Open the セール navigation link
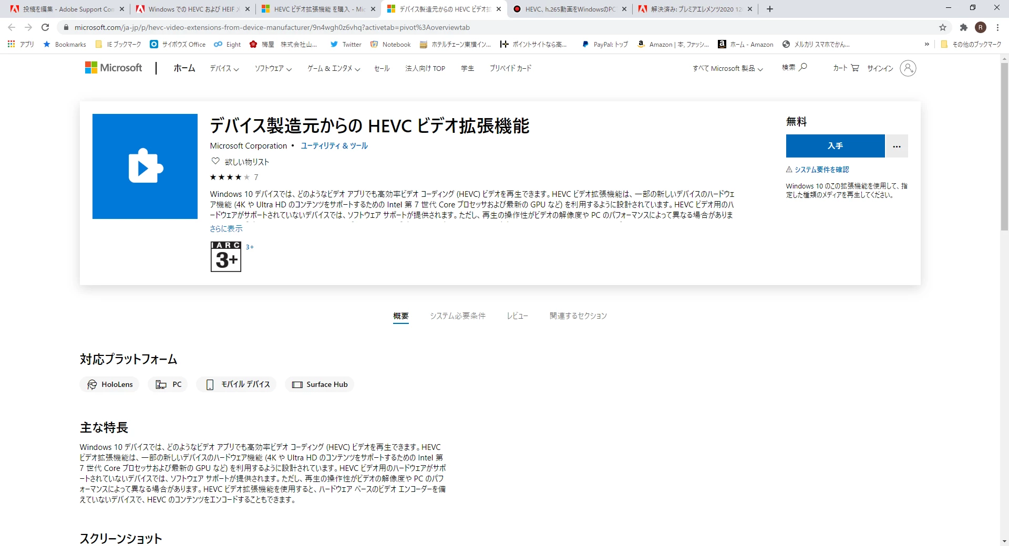Screen dimensions: 1009x546 click(382, 68)
